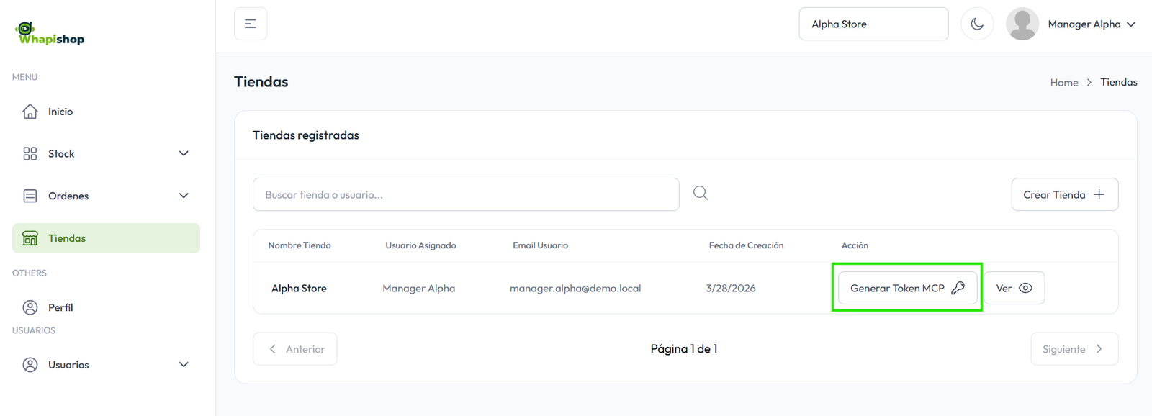
Task: Open Inicio from the sidebar
Action: click(x=60, y=112)
